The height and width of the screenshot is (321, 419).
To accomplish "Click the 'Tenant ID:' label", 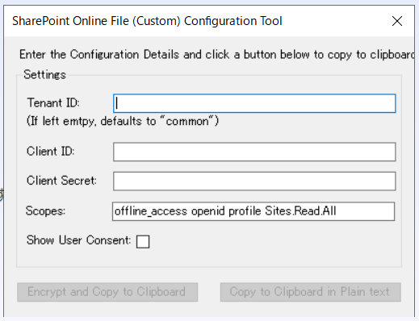I will (x=53, y=103).
